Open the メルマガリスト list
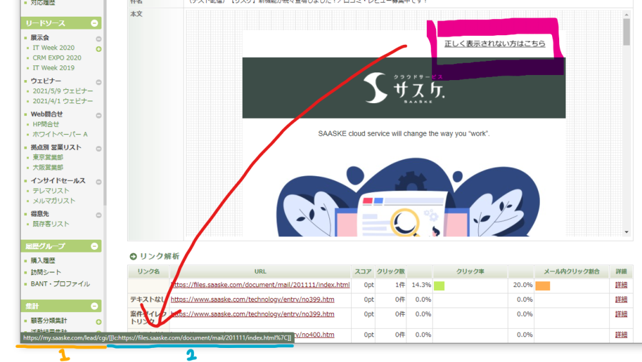The width and height of the screenshot is (642, 362). point(54,201)
